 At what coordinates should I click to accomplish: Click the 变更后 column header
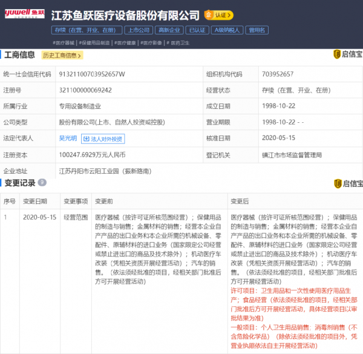[x=240, y=201]
